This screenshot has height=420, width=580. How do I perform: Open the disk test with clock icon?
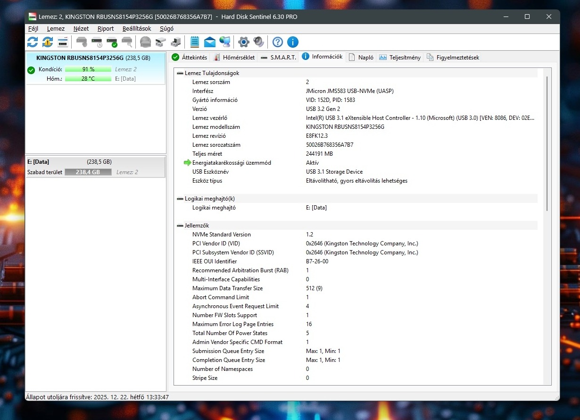(97, 42)
